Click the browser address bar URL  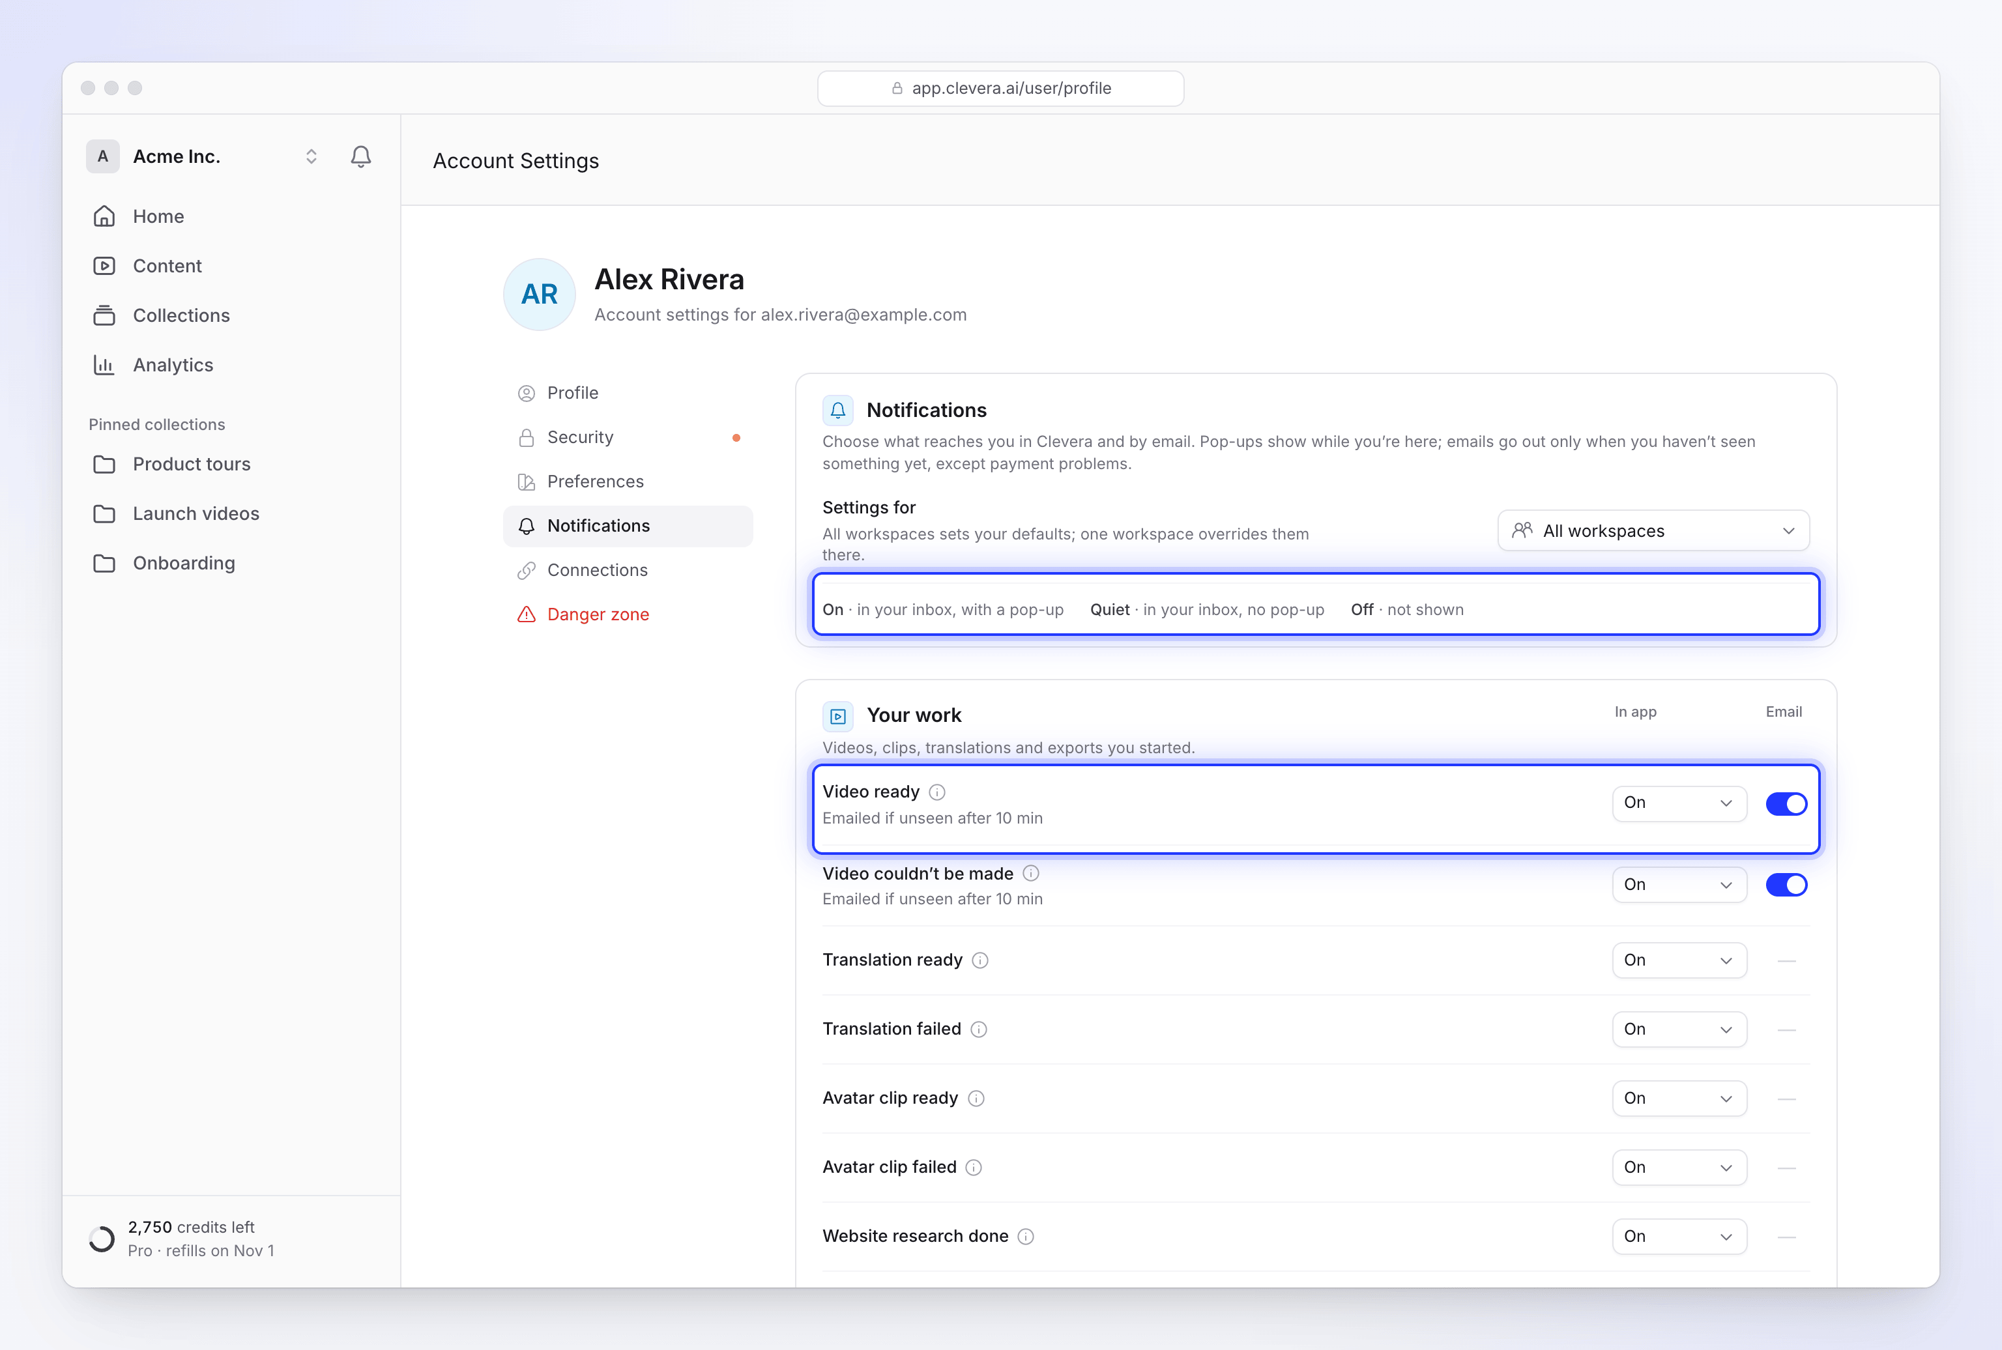click(x=1012, y=88)
